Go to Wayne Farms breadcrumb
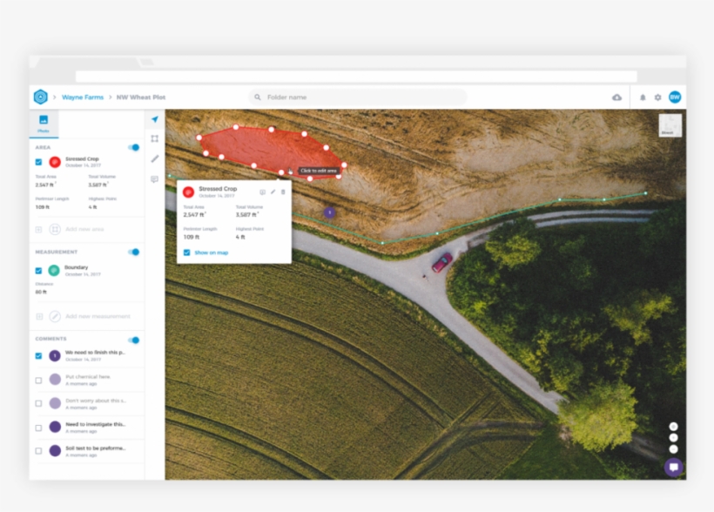Screen dimensions: 714x512 (x=83, y=98)
